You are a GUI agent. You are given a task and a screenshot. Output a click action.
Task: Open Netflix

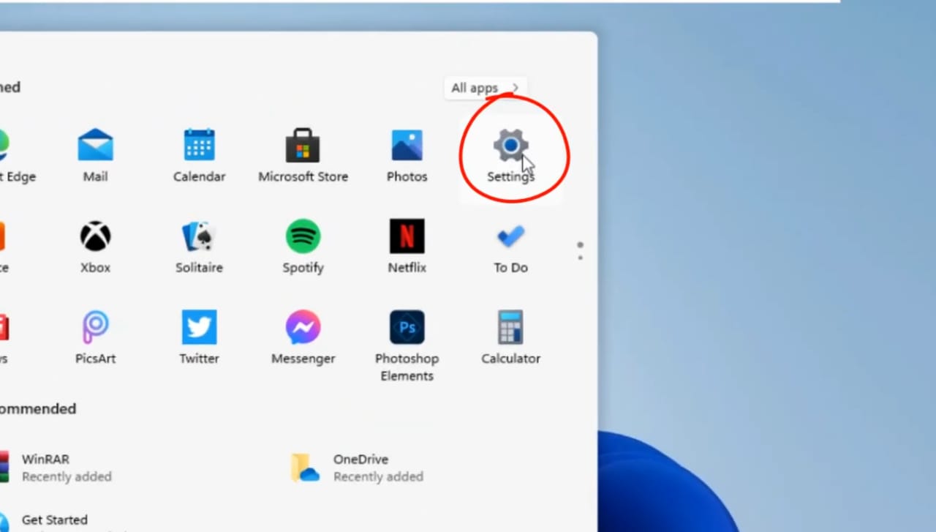[407, 247]
